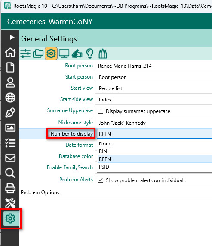Select the Preparer hand-writing settings icon
The height and width of the screenshot is (246, 212).
pos(77,54)
